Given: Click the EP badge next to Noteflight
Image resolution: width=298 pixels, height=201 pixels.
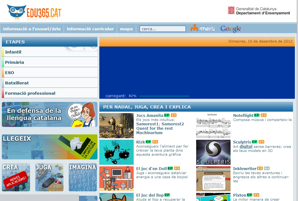Looking at the screenshot, I should click(257, 115).
